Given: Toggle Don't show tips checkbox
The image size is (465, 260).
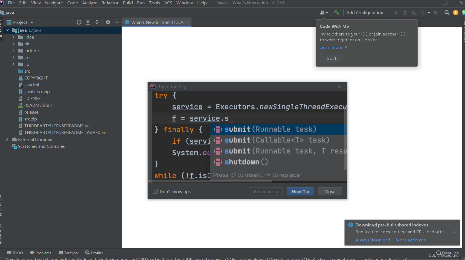Looking at the screenshot, I should click(155, 191).
